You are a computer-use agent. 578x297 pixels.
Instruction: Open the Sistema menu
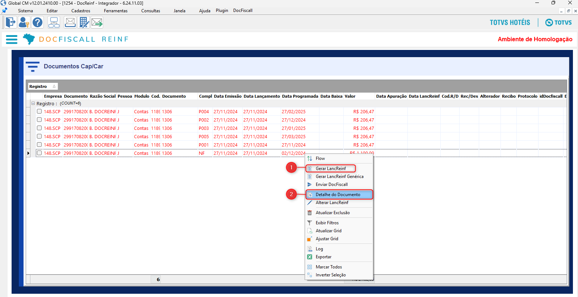coord(25,11)
